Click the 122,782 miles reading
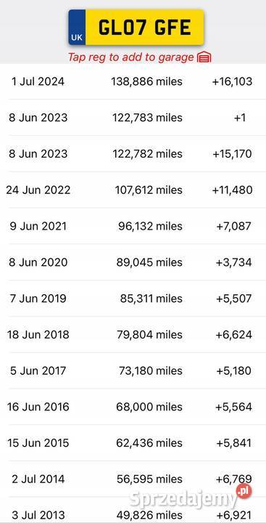The width and height of the screenshot is (266, 523). [147, 154]
